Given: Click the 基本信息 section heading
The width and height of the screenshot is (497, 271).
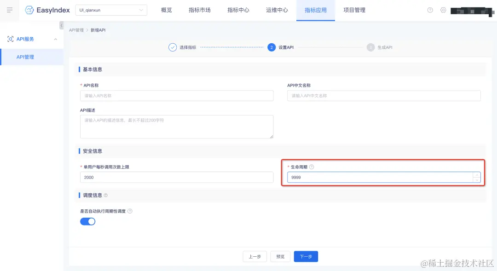Looking at the screenshot, I should pos(92,69).
